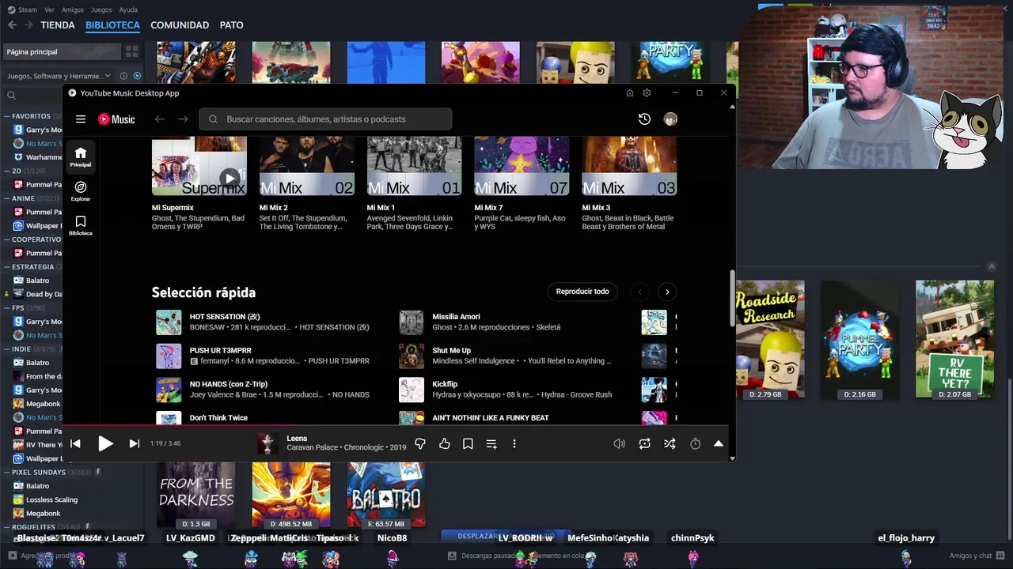Open Biblioteca in YouTube Music sidebar
The image size is (1013, 569).
coord(80,225)
